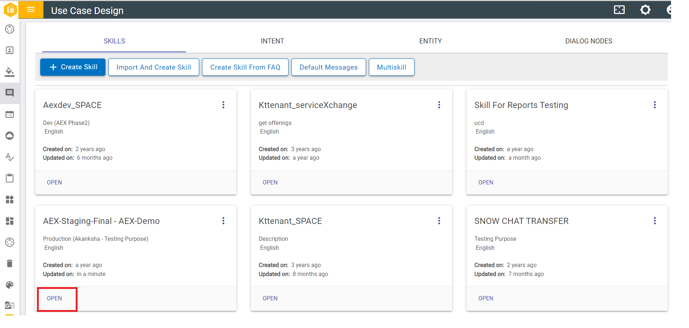Switch to the INTENT tab
This screenshot has width=689, height=328.
click(272, 41)
